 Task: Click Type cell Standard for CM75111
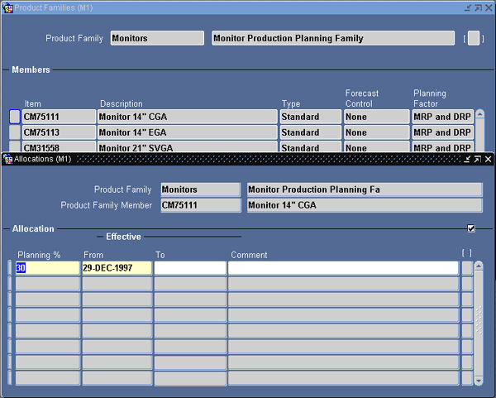pos(311,117)
